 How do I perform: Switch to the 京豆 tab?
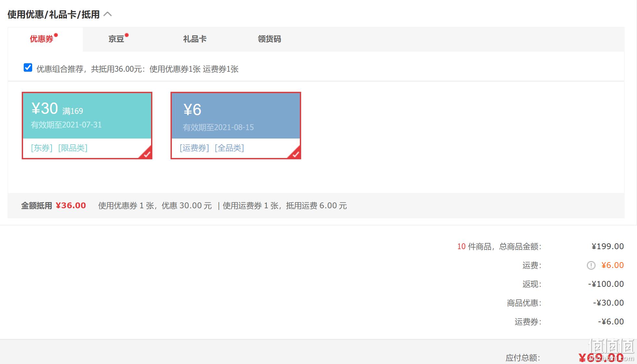click(117, 39)
